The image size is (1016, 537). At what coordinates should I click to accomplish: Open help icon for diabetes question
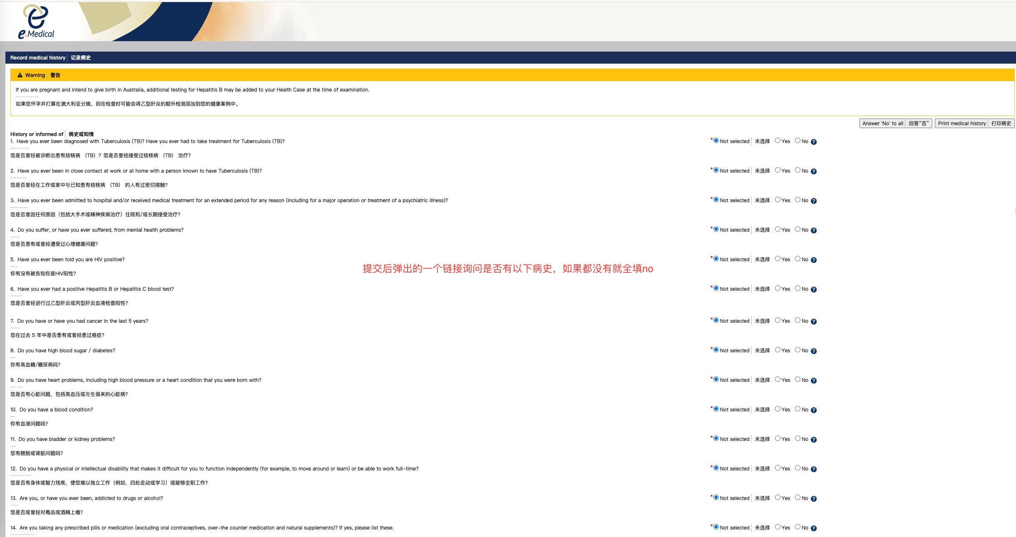pyautogui.click(x=814, y=351)
